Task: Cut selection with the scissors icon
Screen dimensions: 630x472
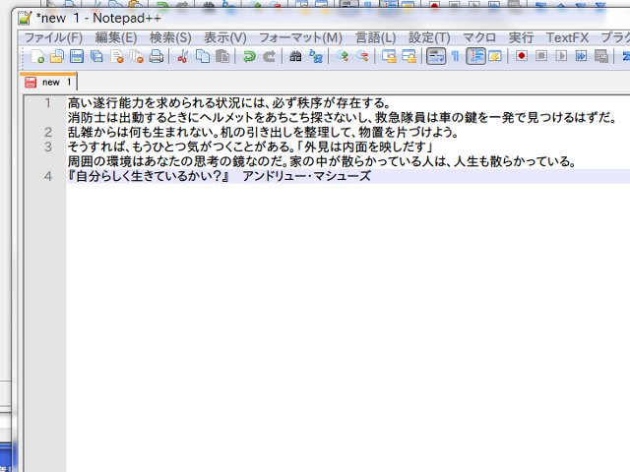Action: click(183, 56)
